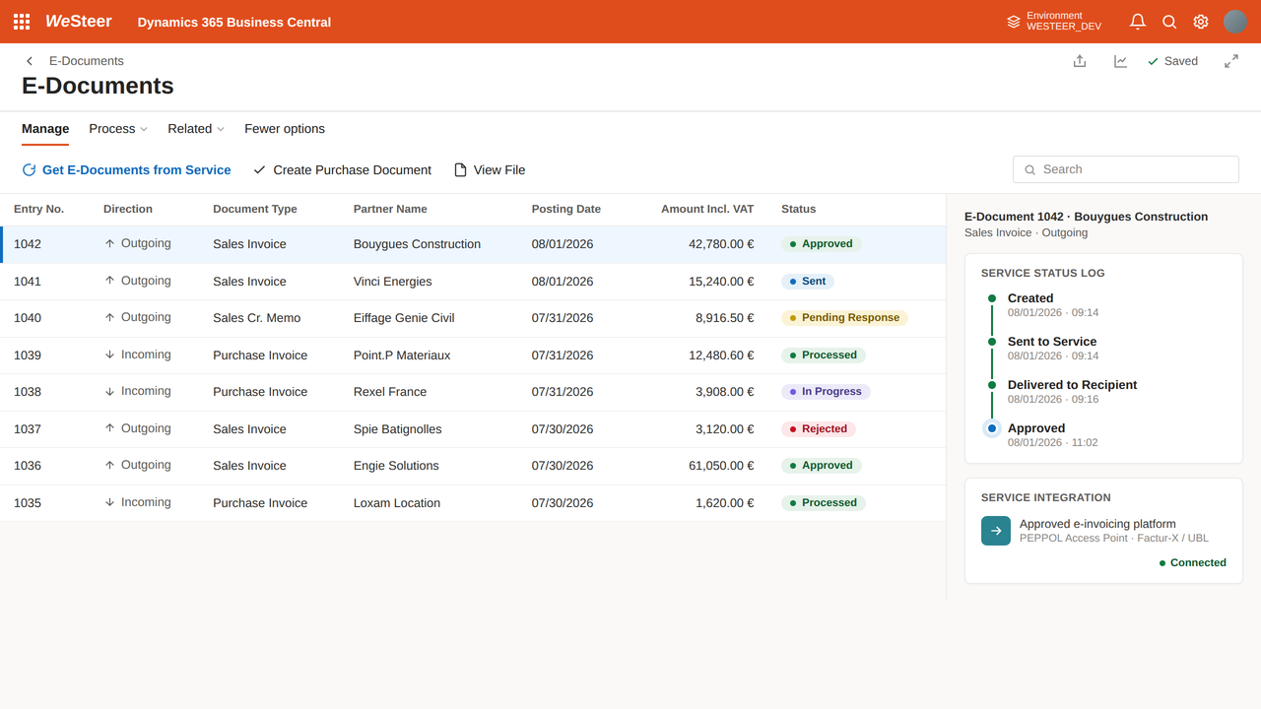Click the share page icon

pyautogui.click(x=1080, y=61)
